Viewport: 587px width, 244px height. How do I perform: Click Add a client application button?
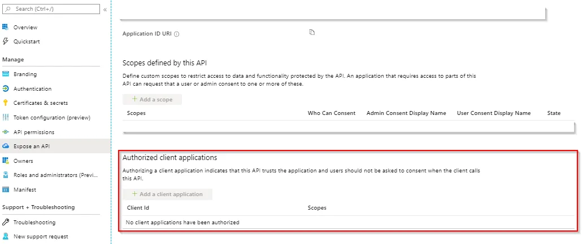tap(167, 194)
